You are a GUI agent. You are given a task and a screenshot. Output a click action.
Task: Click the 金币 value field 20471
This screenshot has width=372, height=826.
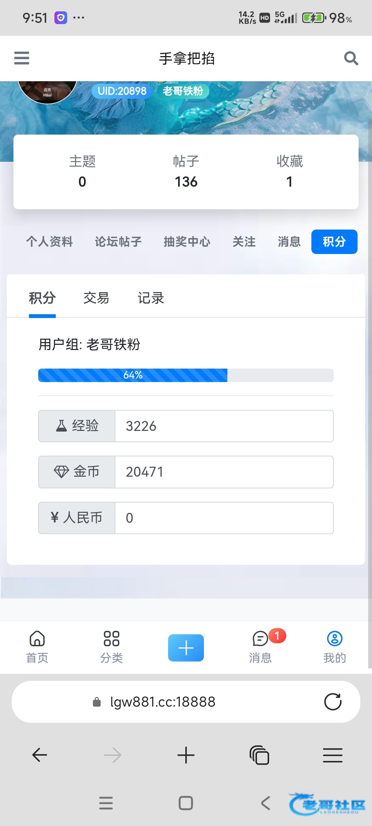pos(224,472)
